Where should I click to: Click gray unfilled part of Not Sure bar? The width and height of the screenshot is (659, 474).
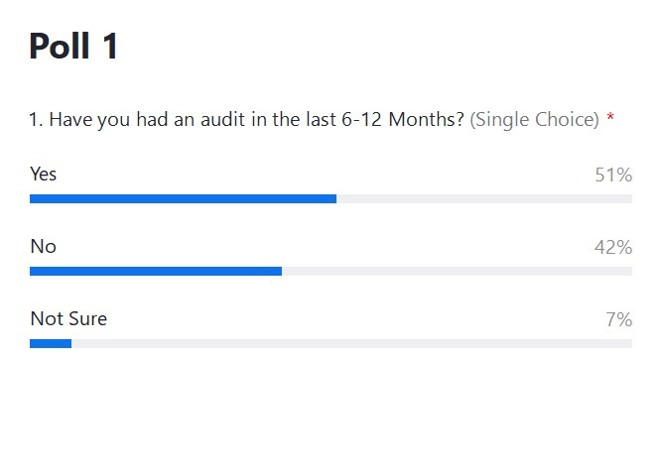[x=351, y=344]
